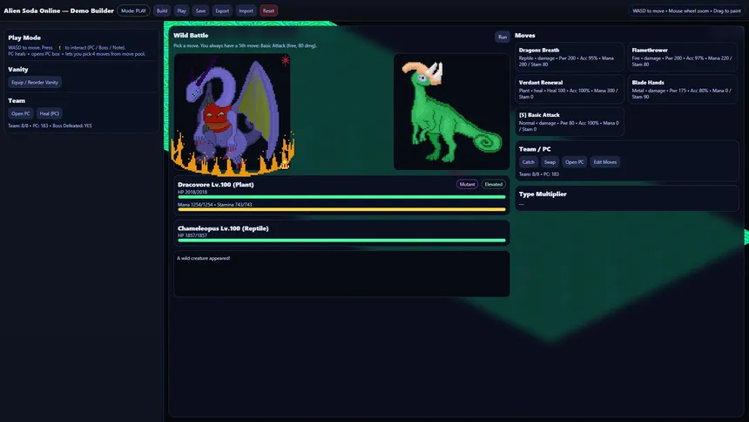Click the 'Mana 1254/1254 • Stamina 743/743' text
The image size is (749, 422).
pos(214,204)
